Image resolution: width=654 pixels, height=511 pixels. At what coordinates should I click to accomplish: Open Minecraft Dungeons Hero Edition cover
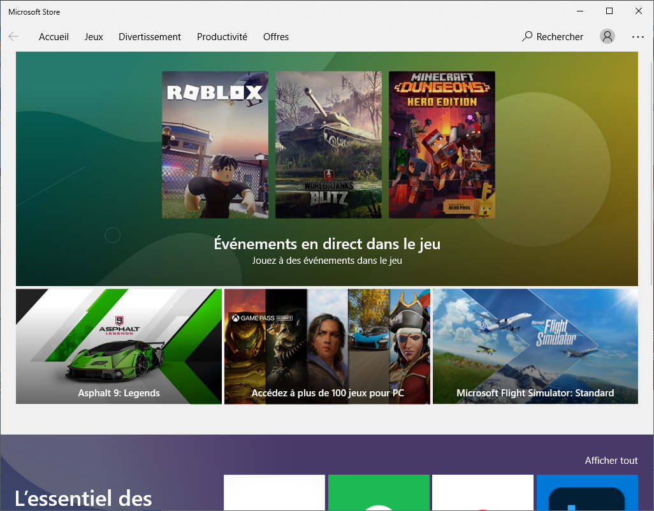coord(442,145)
